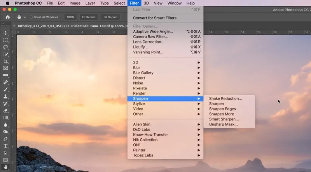Image resolution: width=311 pixels, height=172 pixels.
Task: Click the Fill Screen button
Action: point(110,17)
